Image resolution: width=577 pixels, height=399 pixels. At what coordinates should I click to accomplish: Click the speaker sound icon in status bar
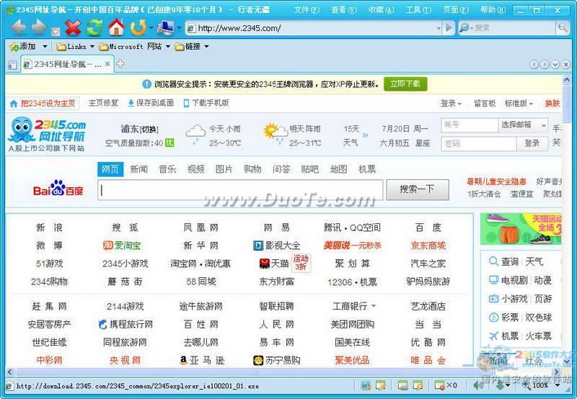pyautogui.click(x=478, y=385)
